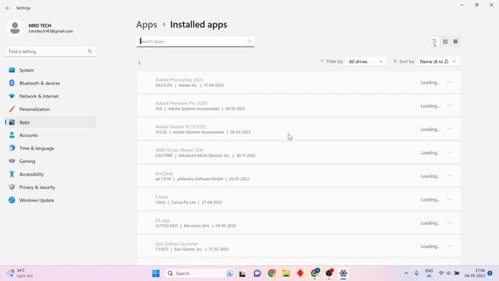Select the Epic Games Launcher app name
499x281 pixels.
click(x=177, y=244)
